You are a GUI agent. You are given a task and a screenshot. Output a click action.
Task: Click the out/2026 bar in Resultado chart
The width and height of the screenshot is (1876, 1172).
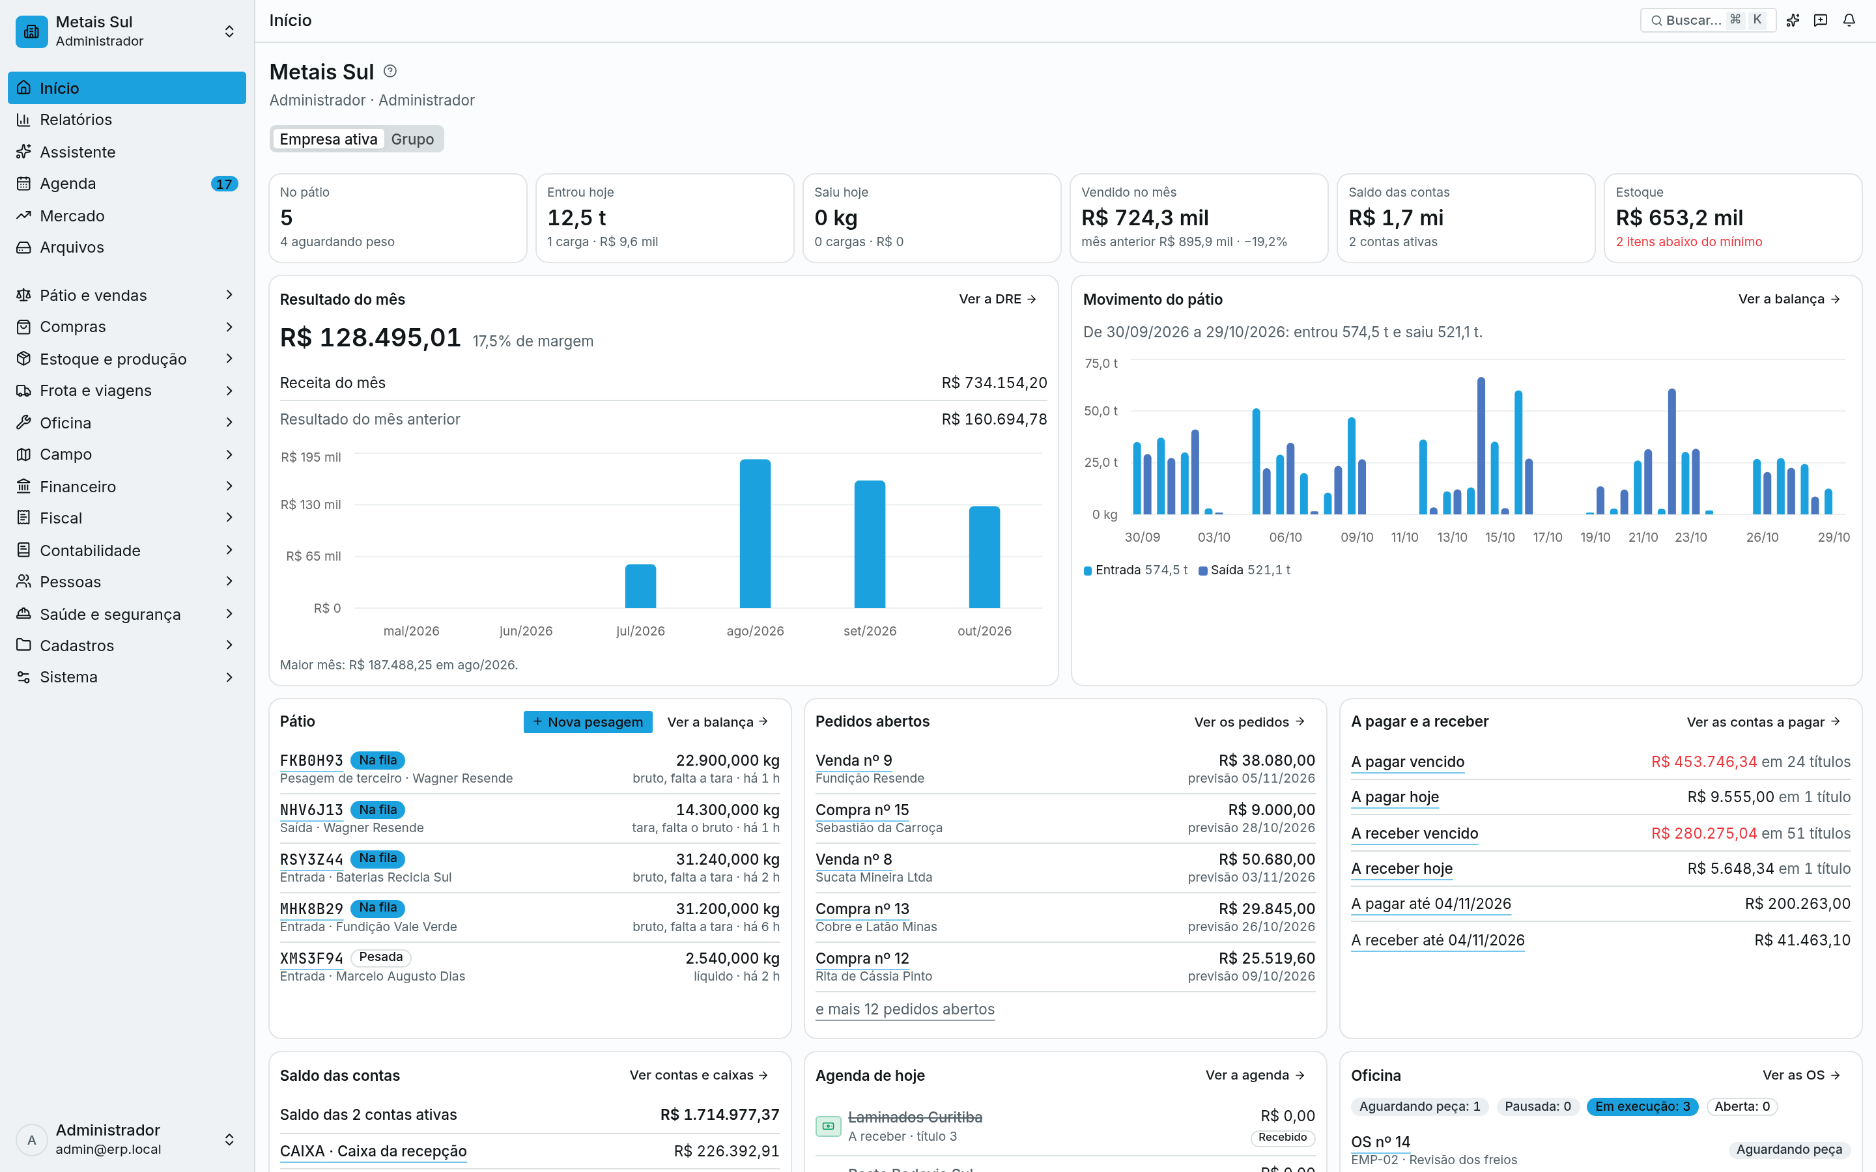(x=984, y=557)
